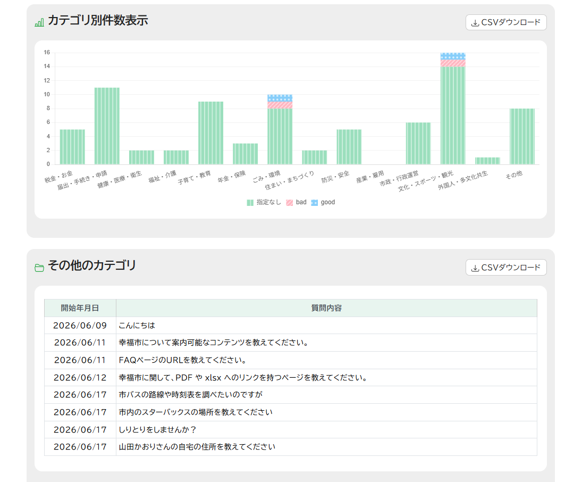Image resolution: width=582 pixels, height=482 pixels.
Task: Click the 福祉・介護 bar
Action: [x=176, y=157]
